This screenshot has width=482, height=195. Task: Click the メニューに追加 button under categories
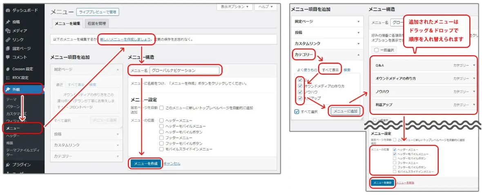345,111
